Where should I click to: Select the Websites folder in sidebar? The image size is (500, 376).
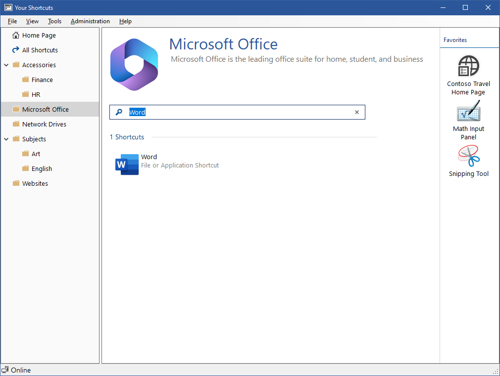point(35,183)
